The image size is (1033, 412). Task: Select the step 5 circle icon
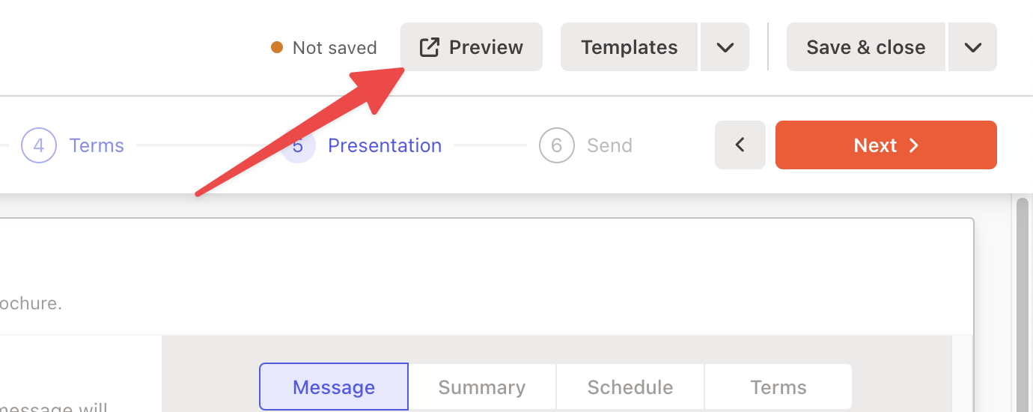click(298, 145)
